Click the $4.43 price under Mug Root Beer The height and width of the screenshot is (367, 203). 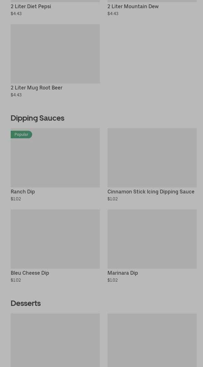click(16, 95)
